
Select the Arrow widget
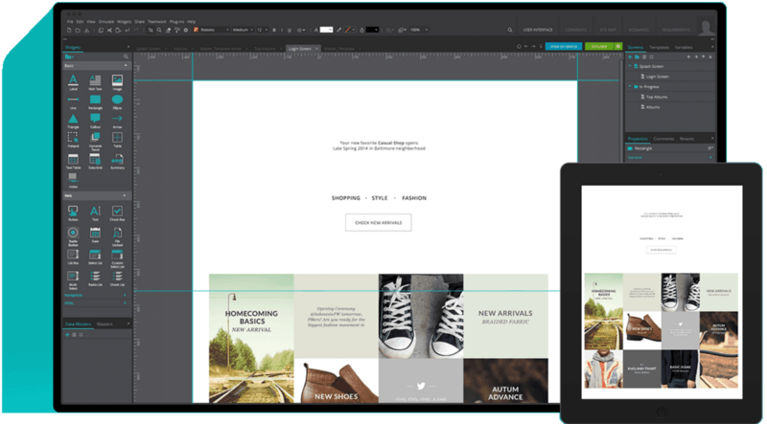click(117, 122)
